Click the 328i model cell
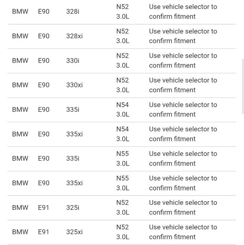 point(73,12)
